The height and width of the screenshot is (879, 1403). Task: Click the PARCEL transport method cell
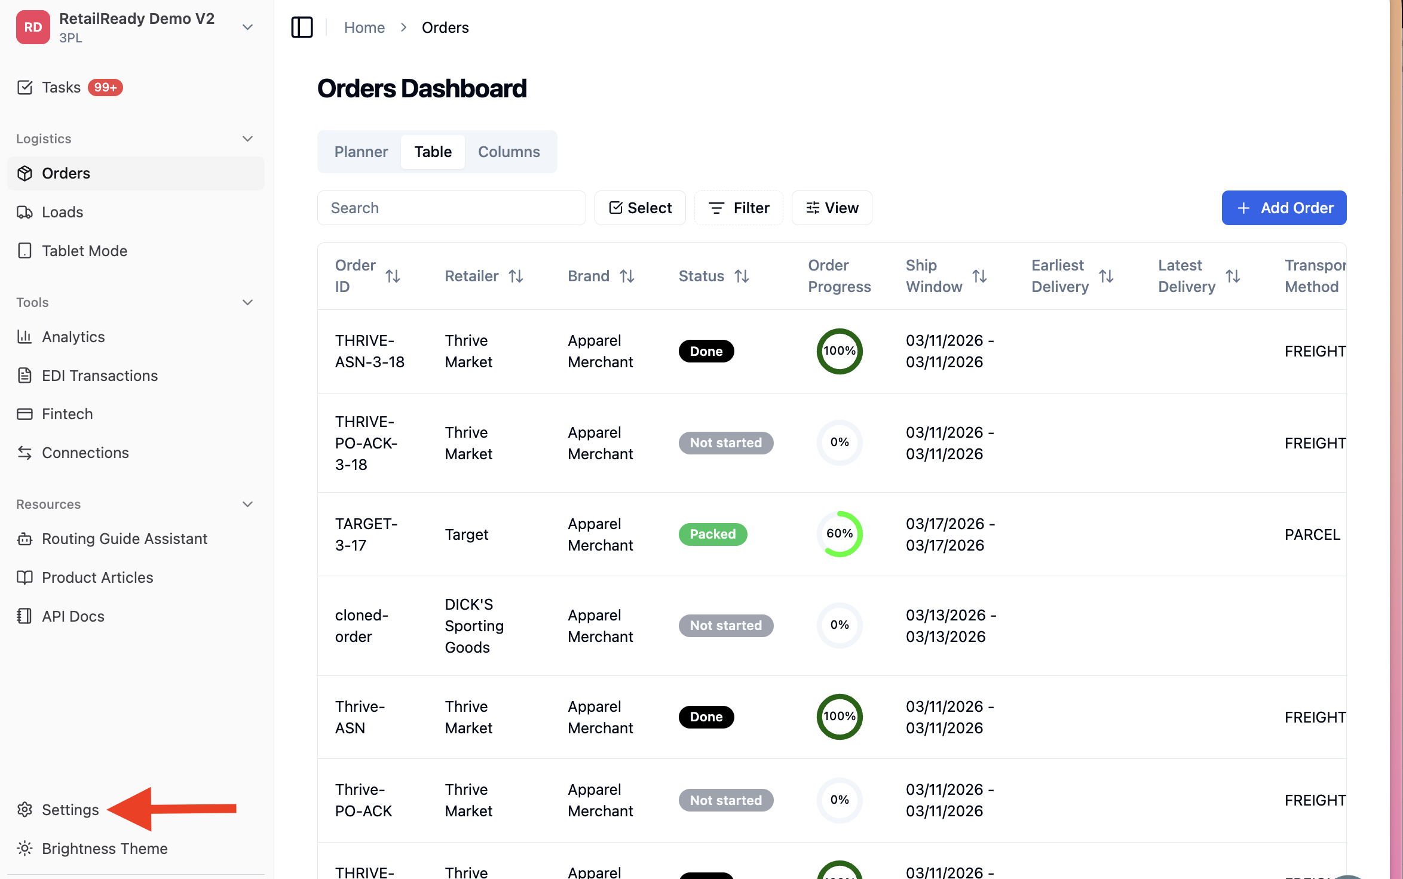click(1312, 534)
